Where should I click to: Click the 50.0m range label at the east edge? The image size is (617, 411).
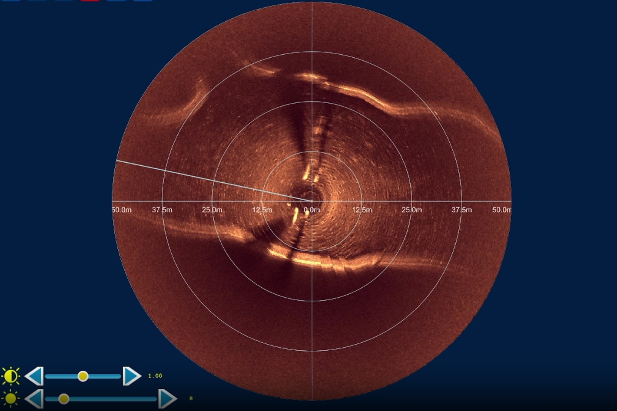[502, 210]
